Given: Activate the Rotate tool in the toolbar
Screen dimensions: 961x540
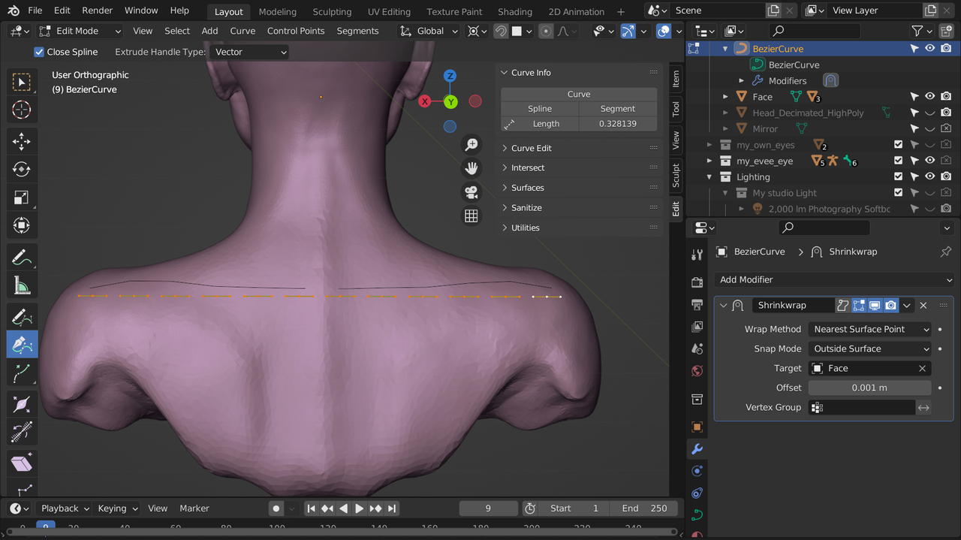Looking at the screenshot, I should tap(21, 169).
